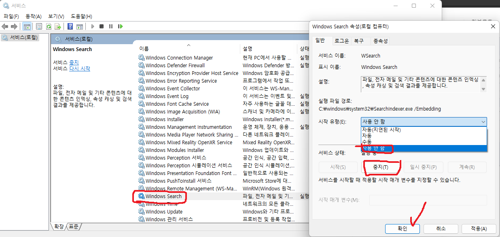Click the description box scroll up arrow
The width and height of the screenshot is (500, 237).
(483, 80)
